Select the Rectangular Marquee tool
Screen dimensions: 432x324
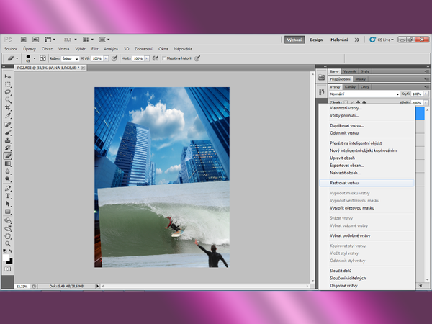coord(8,84)
